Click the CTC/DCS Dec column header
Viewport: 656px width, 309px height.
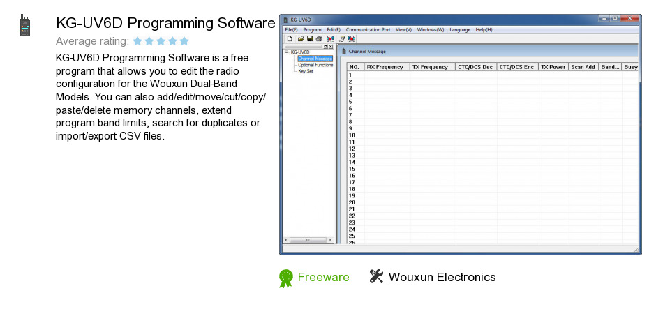(x=476, y=67)
